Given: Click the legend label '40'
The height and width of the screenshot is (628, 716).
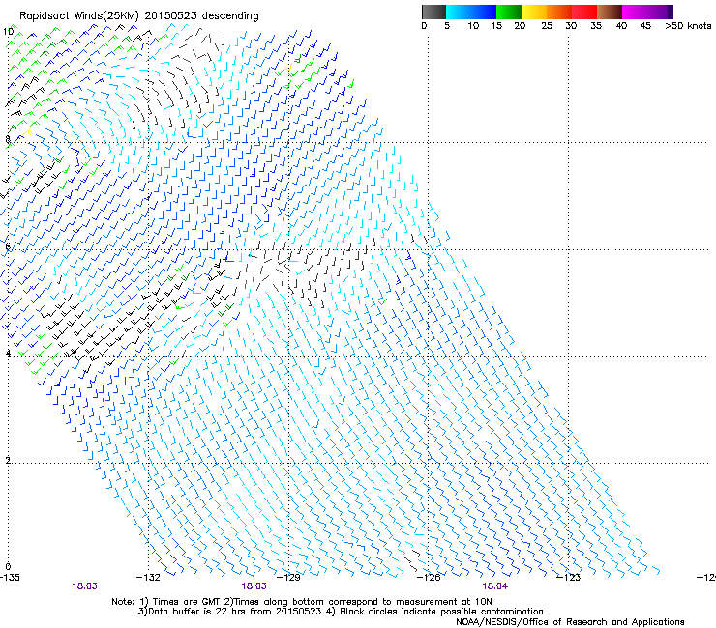Looking at the screenshot, I should point(621,26).
